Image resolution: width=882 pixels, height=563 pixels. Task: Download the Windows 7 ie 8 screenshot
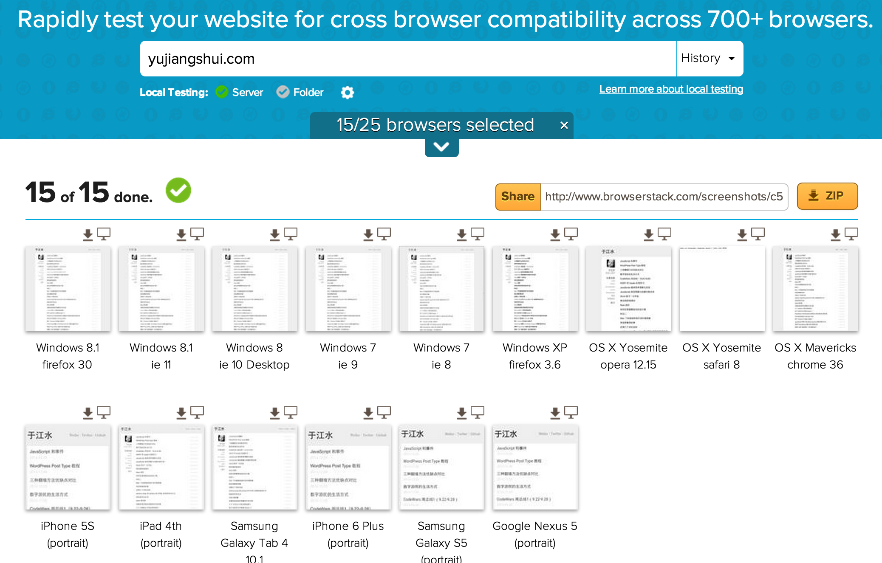coord(462,234)
